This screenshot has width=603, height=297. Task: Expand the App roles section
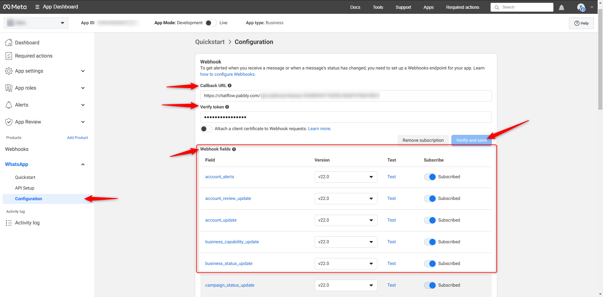pos(83,88)
